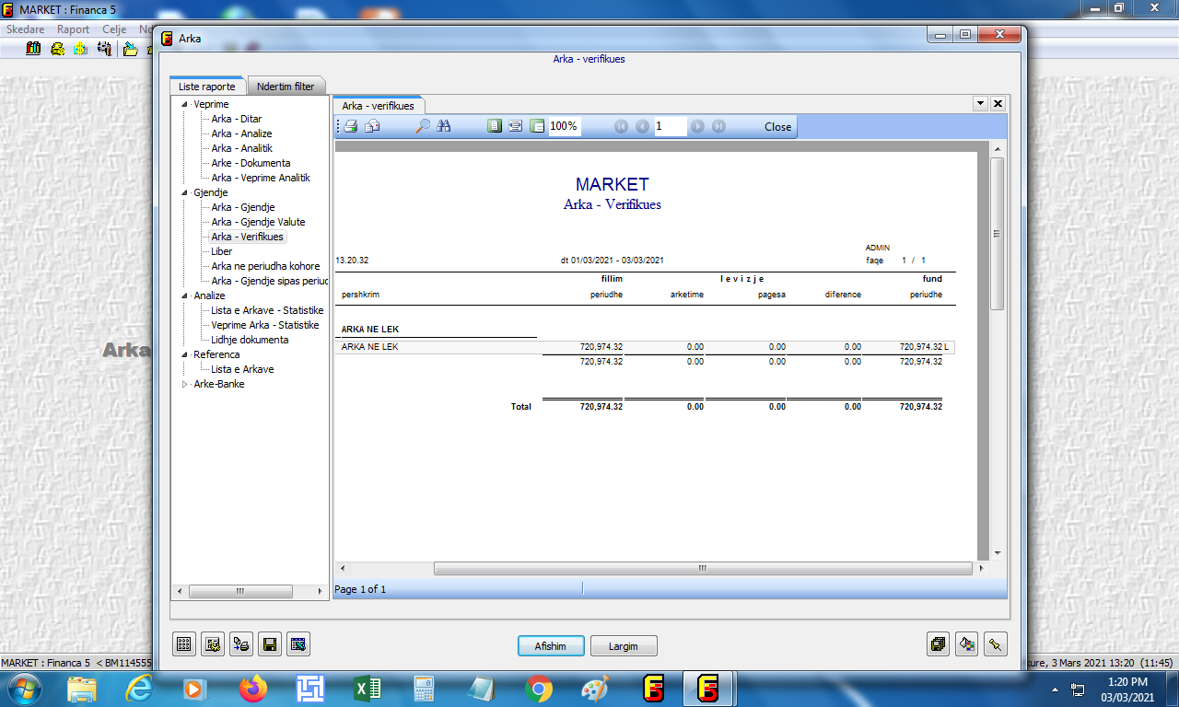The width and height of the screenshot is (1179, 707).
Task: Click the page layout icon left of 100%
Action: (x=537, y=126)
